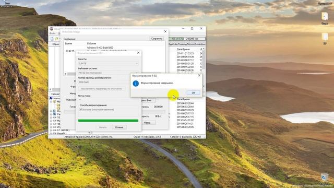The image size is (334, 188).
Task: Close the Write Disk Image dialog
Action: click(x=165, y=31)
